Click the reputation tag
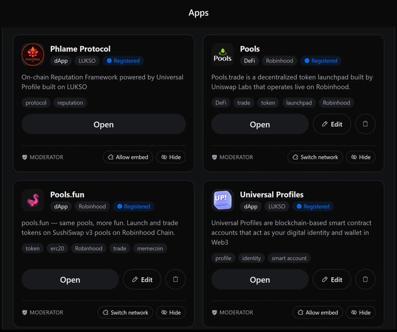Viewport: 397px width, 332px height. point(70,103)
